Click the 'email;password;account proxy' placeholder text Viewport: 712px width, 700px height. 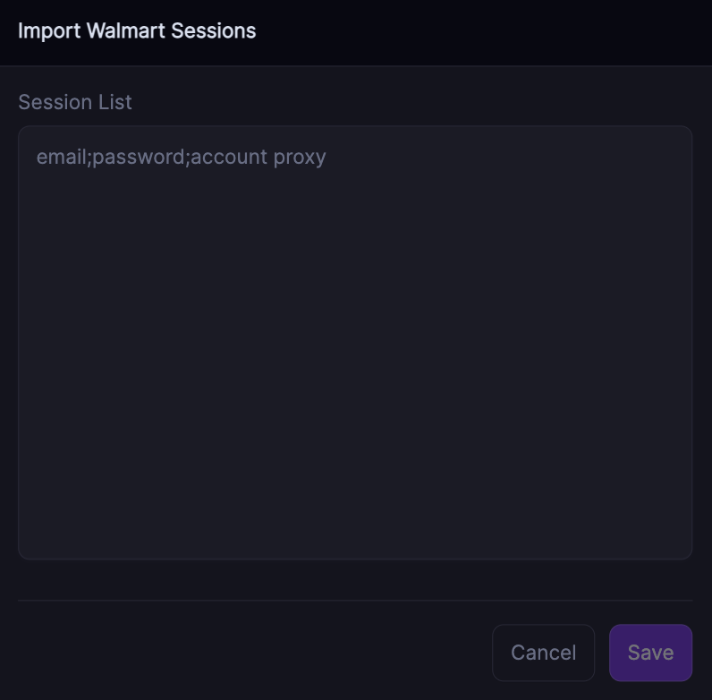(182, 158)
